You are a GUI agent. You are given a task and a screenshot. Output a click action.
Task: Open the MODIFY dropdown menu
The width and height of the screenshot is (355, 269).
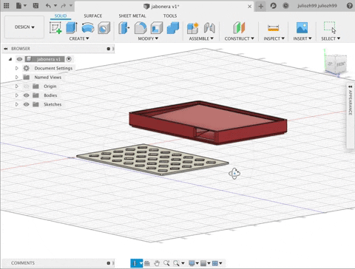click(x=148, y=38)
